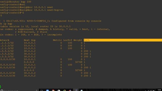162x91 pixels.
Task: Open Google Chrome from the taskbar
Action: pyautogui.click(x=53, y=90)
